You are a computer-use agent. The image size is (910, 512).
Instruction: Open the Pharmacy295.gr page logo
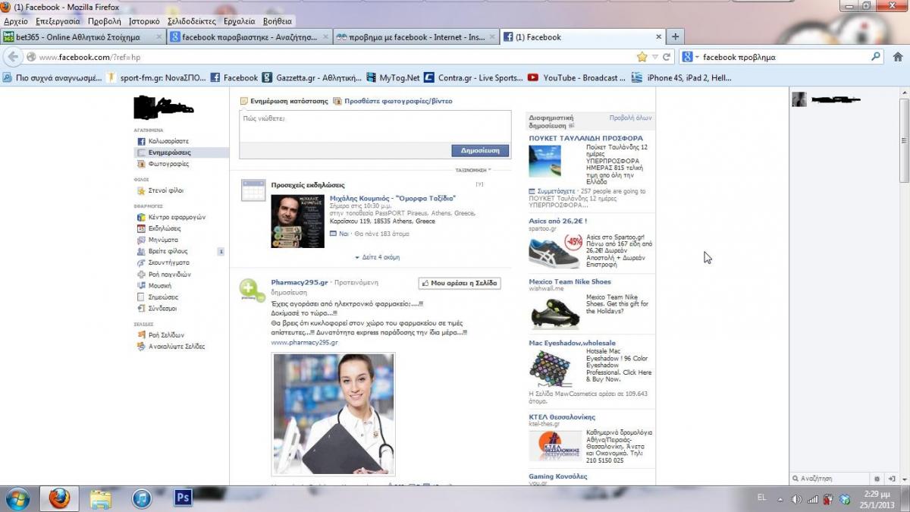pos(252,291)
